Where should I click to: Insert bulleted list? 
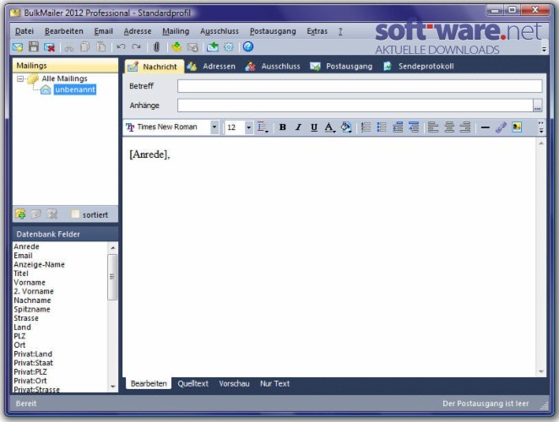pyautogui.click(x=382, y=127)
